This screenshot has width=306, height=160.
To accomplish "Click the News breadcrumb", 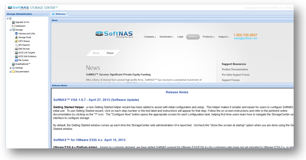I will pyautogui.click(x=110, y=53).
